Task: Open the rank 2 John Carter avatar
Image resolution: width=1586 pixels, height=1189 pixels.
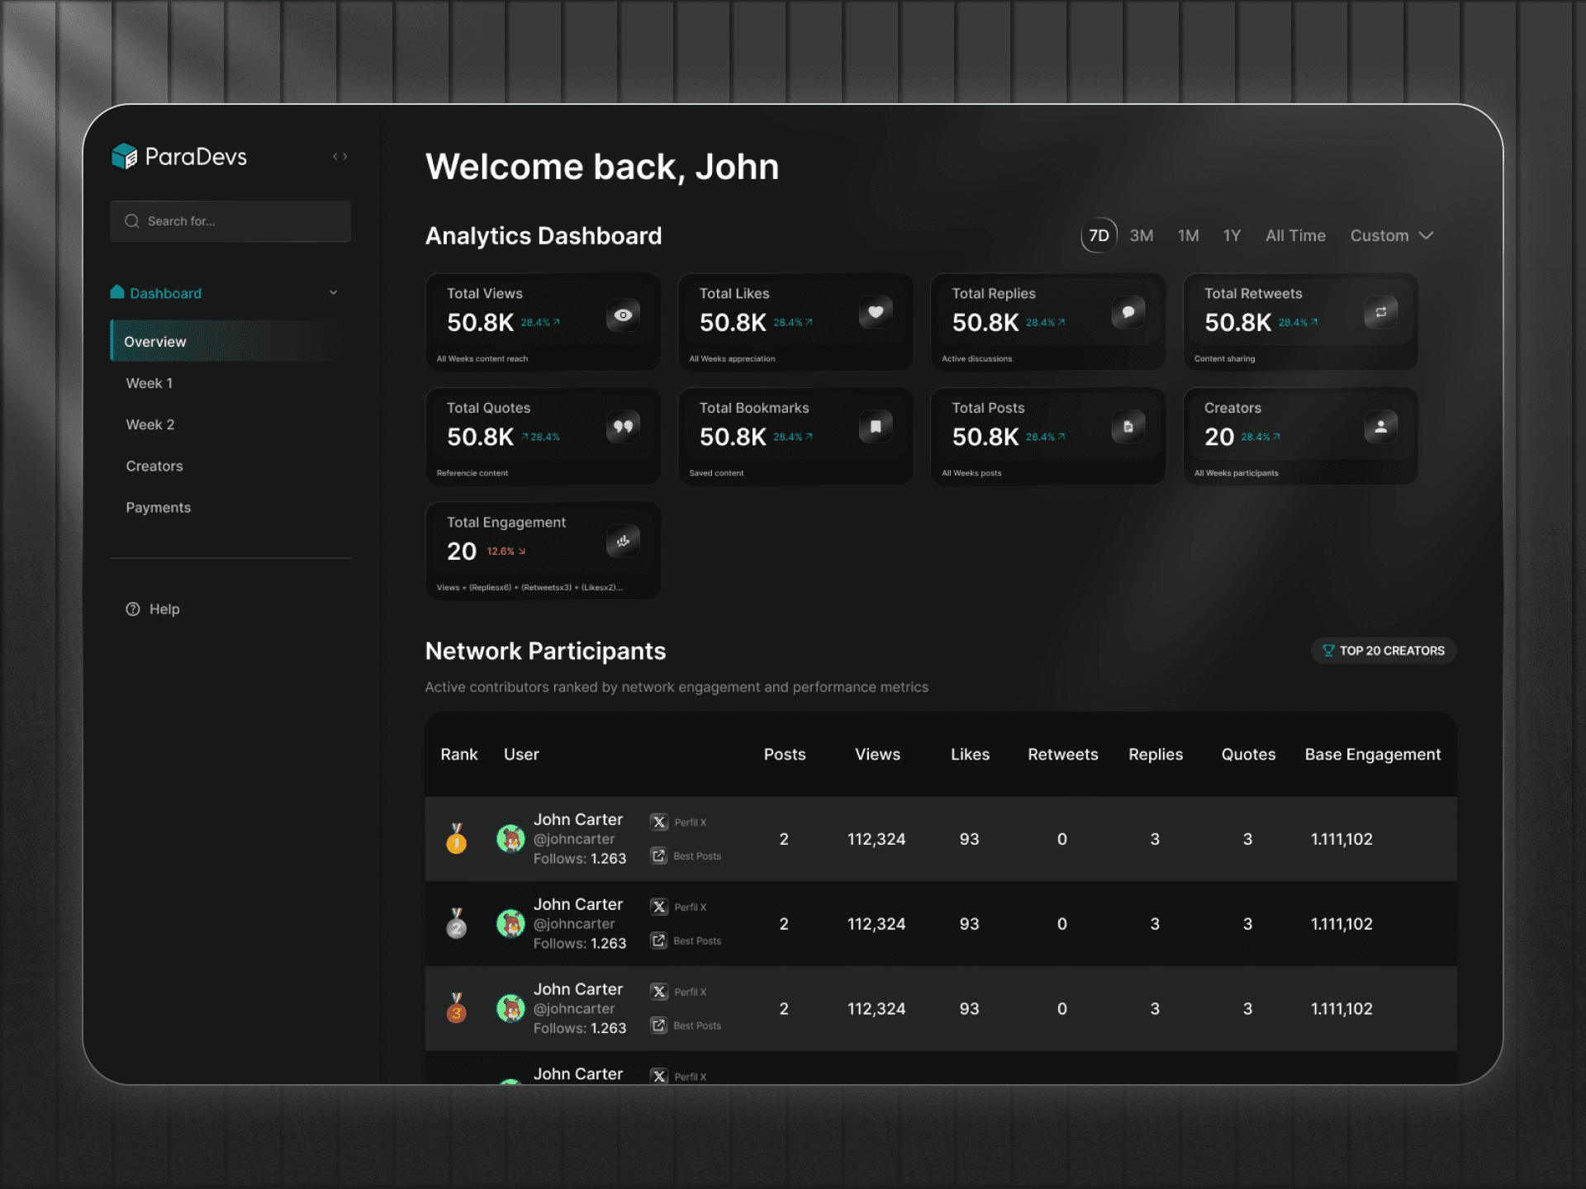Action: tap(510, 924)
